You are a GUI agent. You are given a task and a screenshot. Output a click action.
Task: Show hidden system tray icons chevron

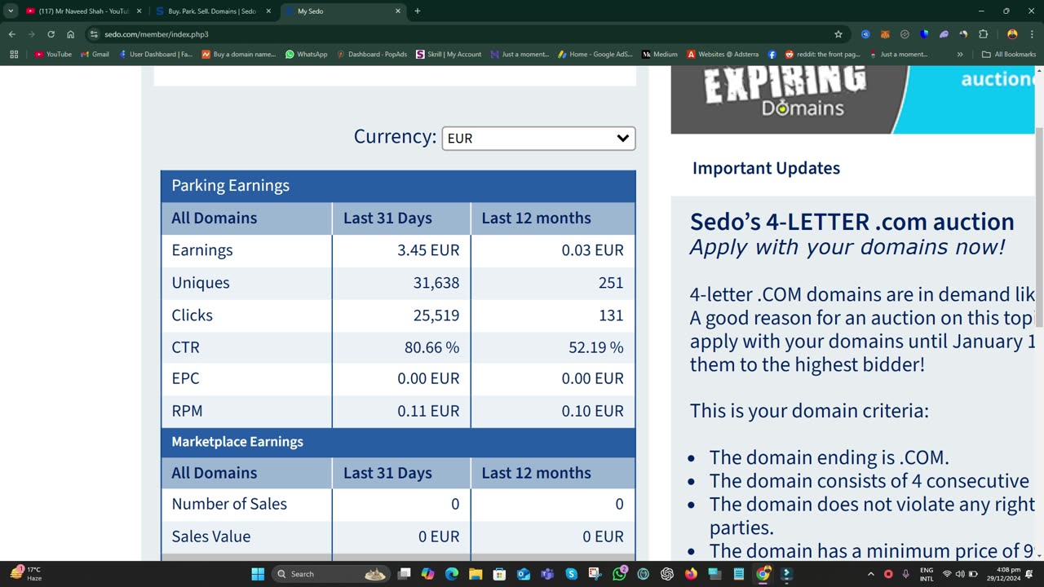tap(870, 574)
